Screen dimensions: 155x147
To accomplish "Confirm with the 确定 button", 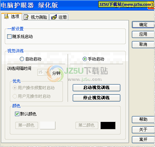I will coord(143,24).
